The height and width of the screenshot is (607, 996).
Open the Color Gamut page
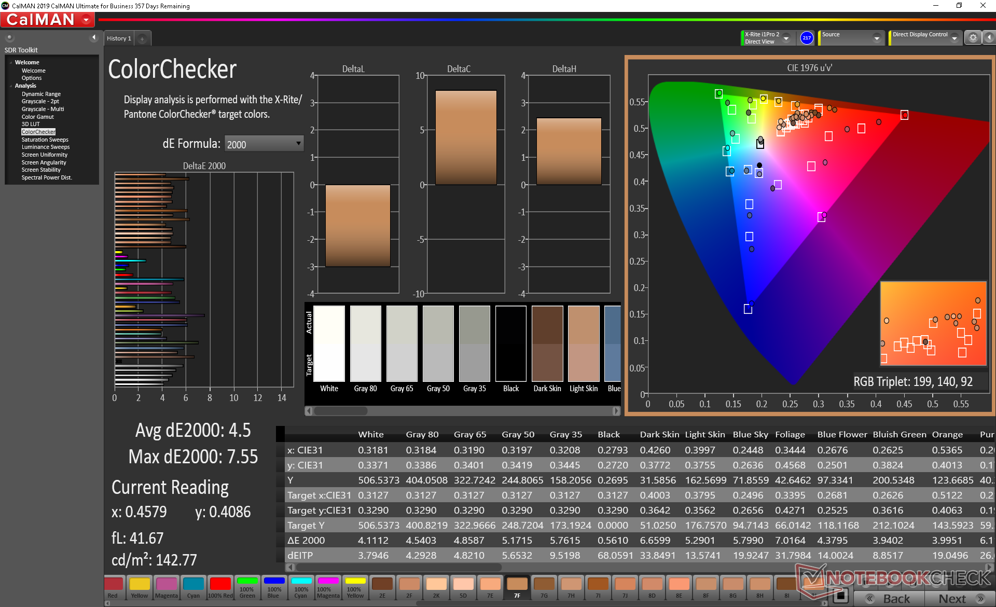pyautogui.click(x=37, y=117)
